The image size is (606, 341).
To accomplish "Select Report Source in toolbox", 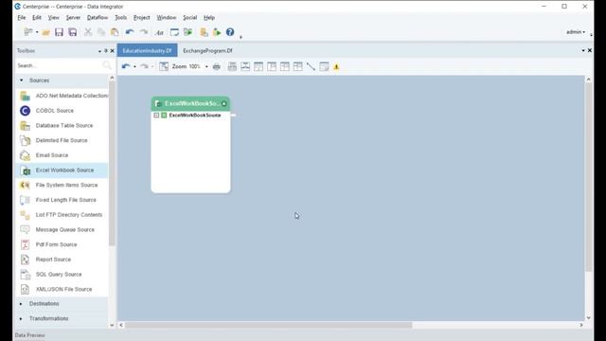I will point(62,260).
